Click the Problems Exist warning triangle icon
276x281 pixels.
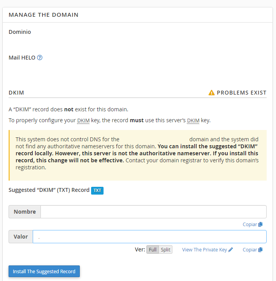click(x=211, y=93)
